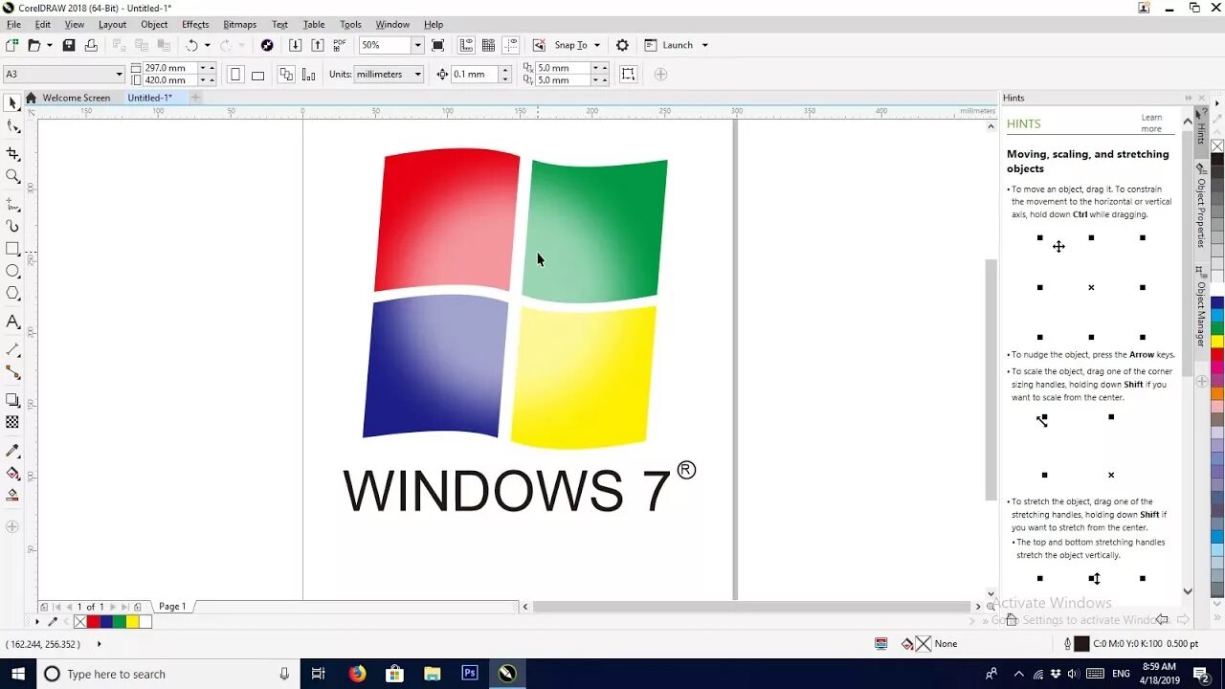Screen dimensions: 1225x689
Task: Select the Page 1 tab
Action: point(172,607)
